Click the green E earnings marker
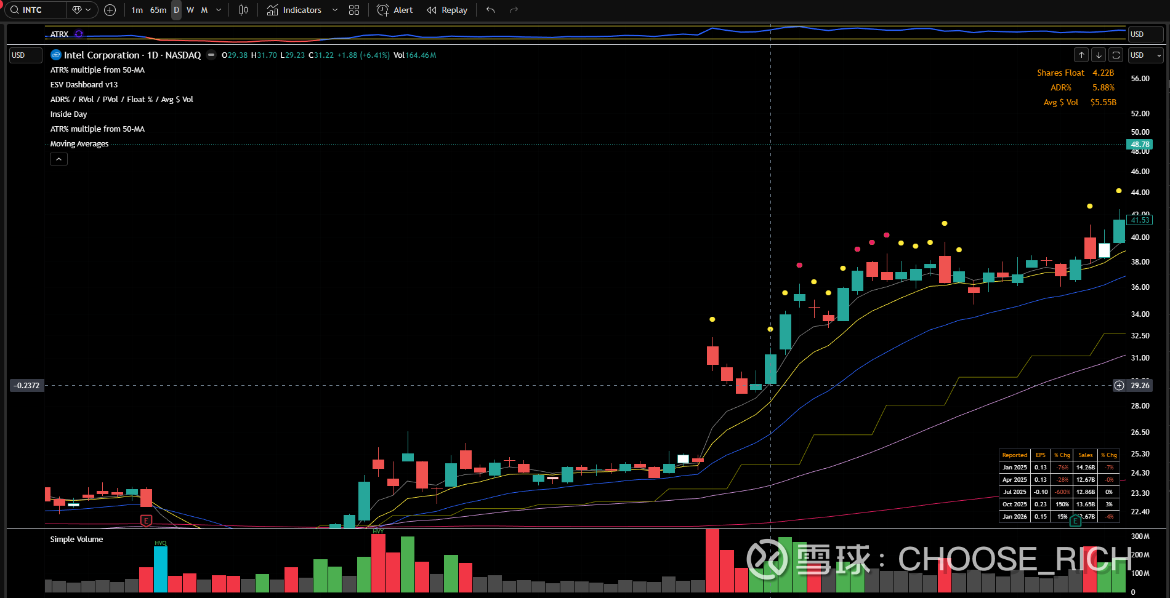 1075,521
